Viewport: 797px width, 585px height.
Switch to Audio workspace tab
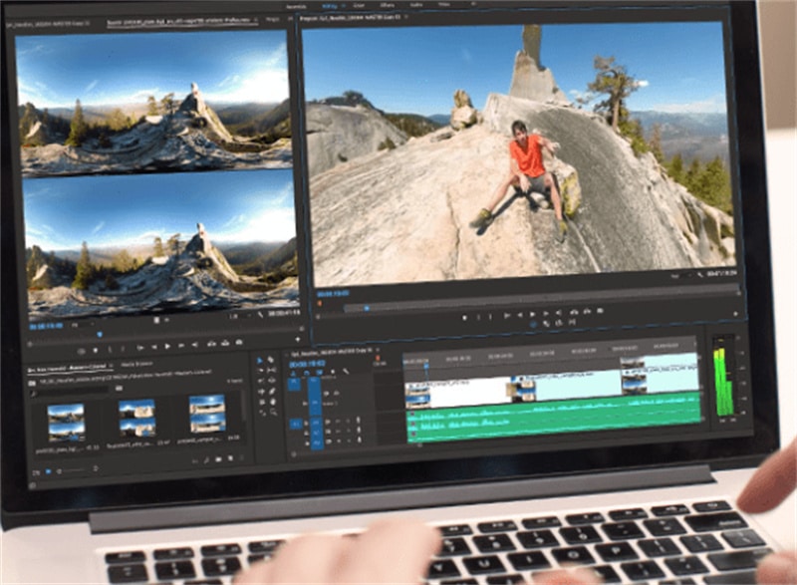pyautogui.click(x=415, y=5)
